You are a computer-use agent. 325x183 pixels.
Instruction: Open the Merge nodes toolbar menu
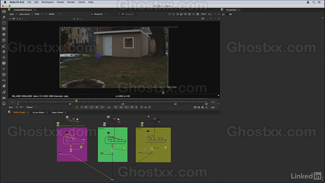(x=4, y=52)
